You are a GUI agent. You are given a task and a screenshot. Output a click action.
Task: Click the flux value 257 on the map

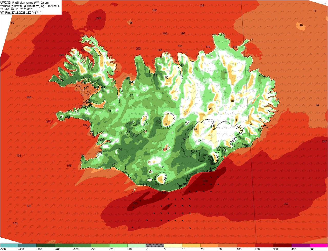tap(286, 204)
